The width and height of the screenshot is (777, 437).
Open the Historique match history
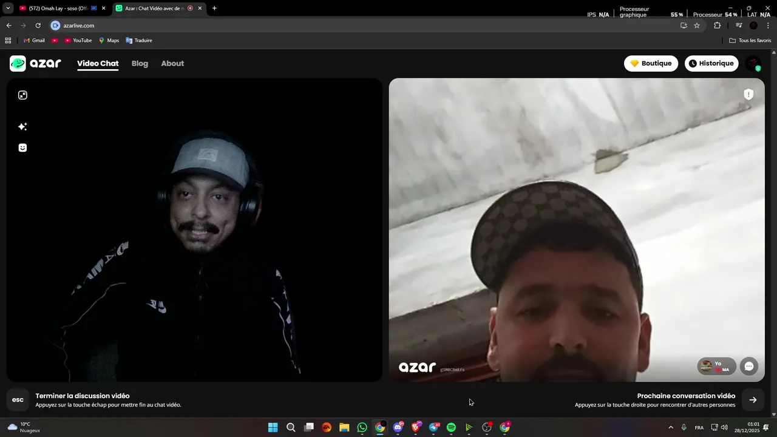click(711, 63)
